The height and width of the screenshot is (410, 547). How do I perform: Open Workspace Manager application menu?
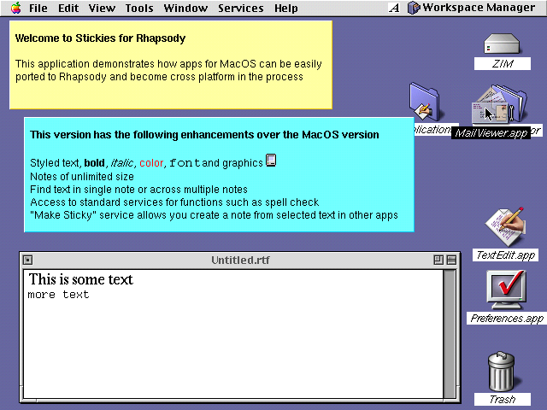(x=471, y=8)
